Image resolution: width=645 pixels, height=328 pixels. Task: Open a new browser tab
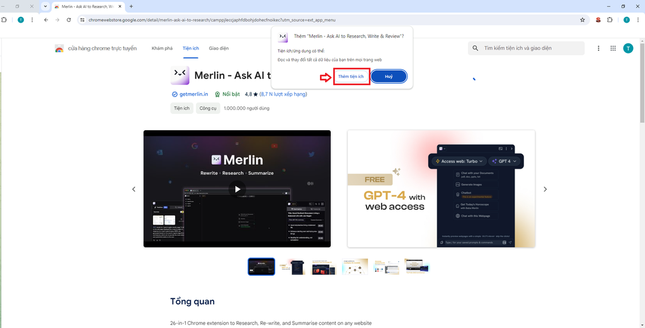pyautogui.click(x=131, y=6)
